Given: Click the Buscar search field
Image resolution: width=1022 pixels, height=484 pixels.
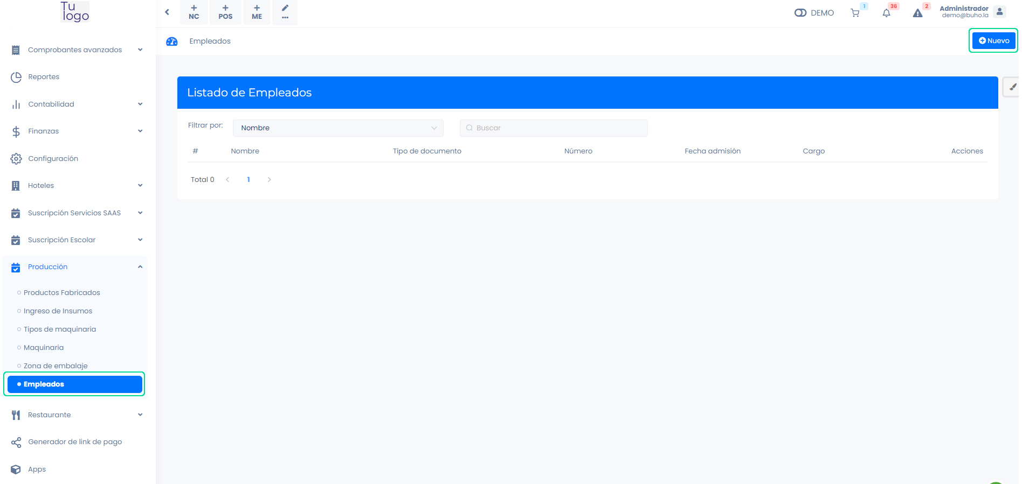Looking at the screenshot, I should coord(554,128).
